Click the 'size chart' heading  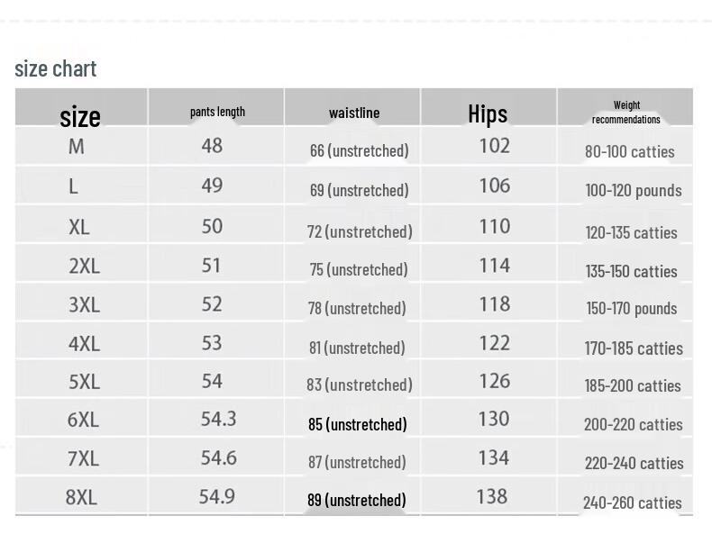pyautogui.click(x=55, y=69)
